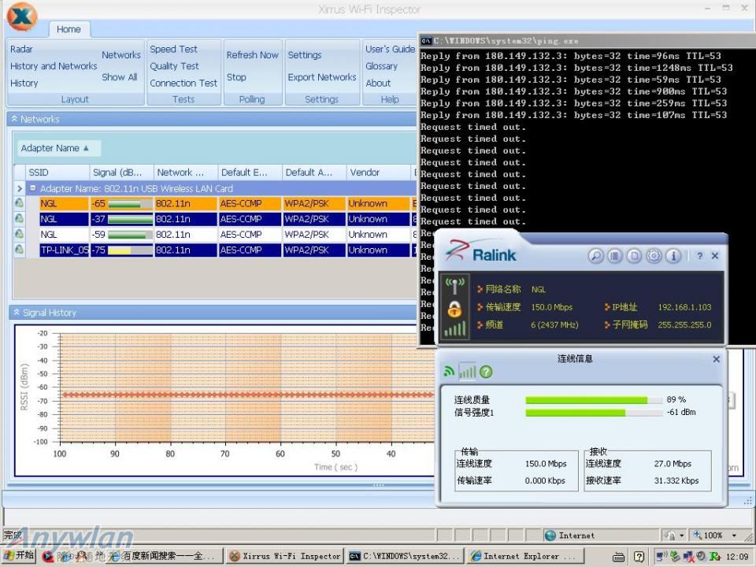This screenshot has height=567, width=756.
Task: Click the Vendor column header
Action: 378,172
